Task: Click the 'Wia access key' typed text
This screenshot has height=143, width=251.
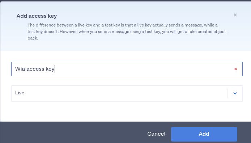Action: click(x=35, y=69)
